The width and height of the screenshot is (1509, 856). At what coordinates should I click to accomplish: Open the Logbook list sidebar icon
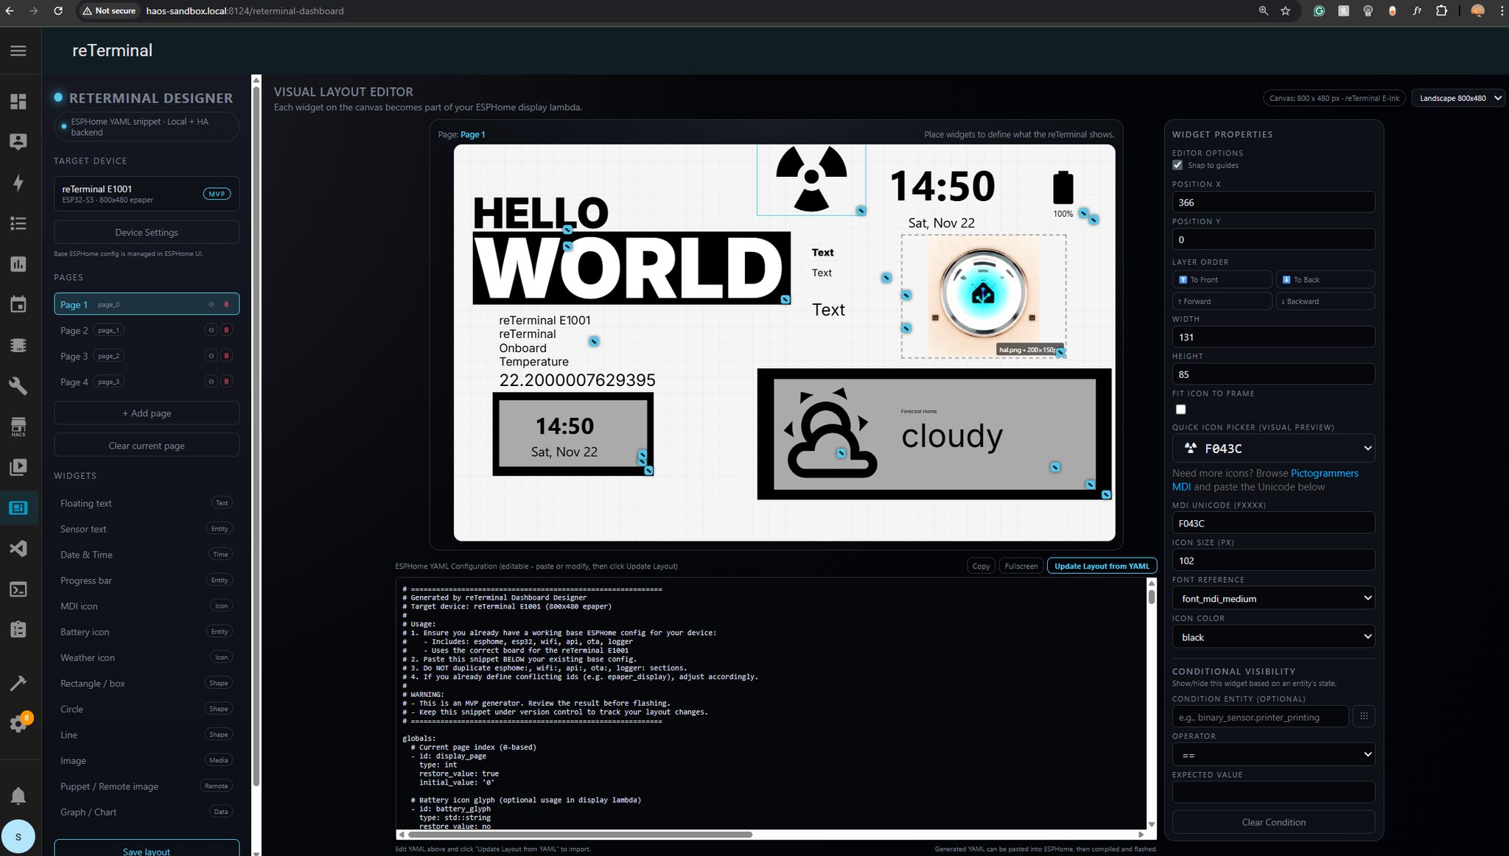click(18, 223)
